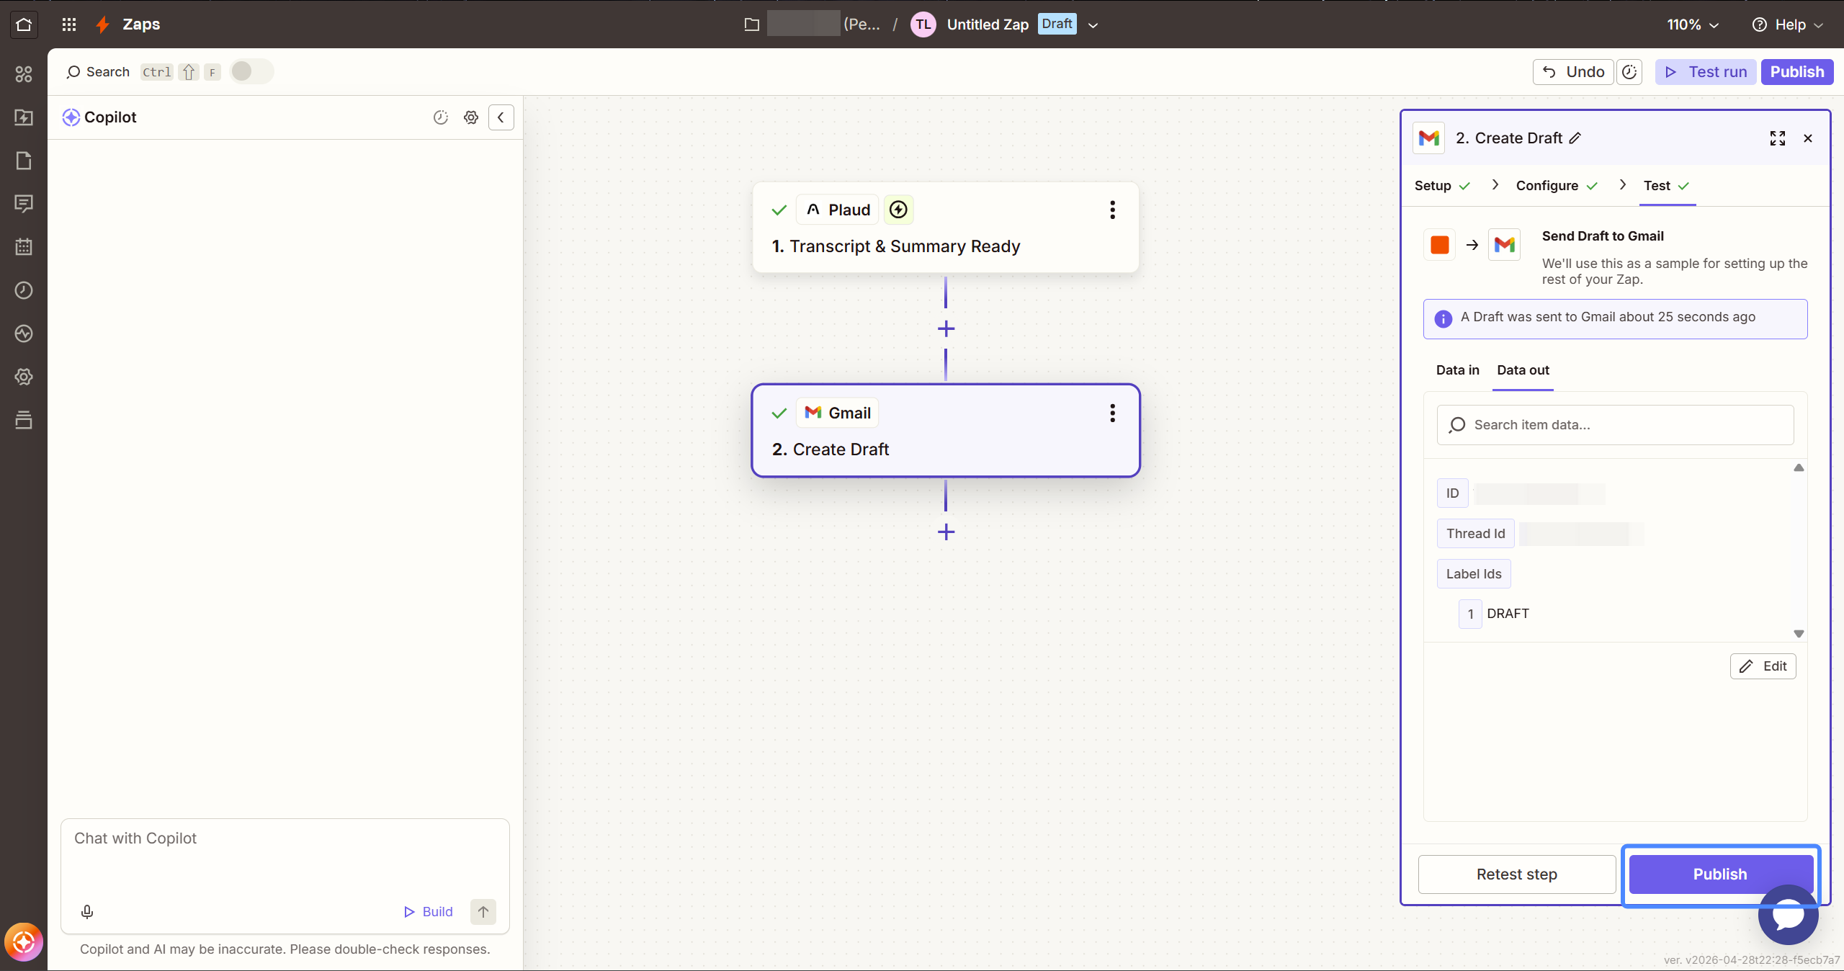Click the Undo button
This screenshot has width=1844, height=971.
coord(1573,72)
